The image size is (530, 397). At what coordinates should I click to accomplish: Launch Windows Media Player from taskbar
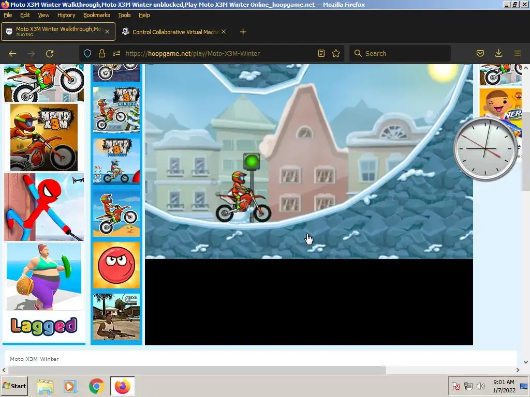pyautogui.click(x=70, y=386)
